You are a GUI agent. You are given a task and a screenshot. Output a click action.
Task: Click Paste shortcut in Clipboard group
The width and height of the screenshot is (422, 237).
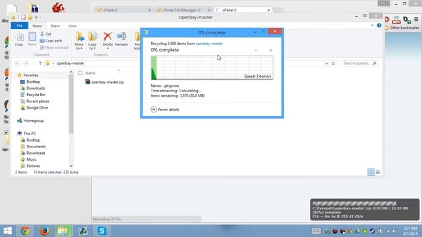[x=54, y=47]
